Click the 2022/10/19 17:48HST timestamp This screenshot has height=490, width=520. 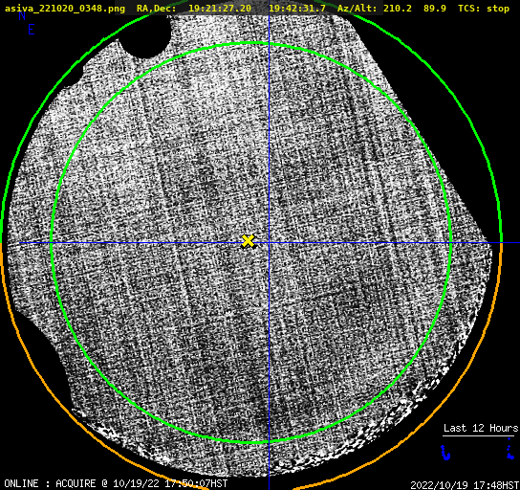click(465, 485)
